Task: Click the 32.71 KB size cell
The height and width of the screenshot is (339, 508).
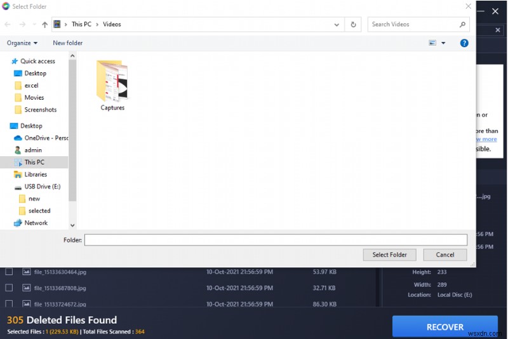Action: (324, 288)
